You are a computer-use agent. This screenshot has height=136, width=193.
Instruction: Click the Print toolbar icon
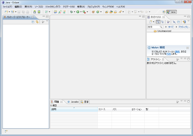point(28,12)
